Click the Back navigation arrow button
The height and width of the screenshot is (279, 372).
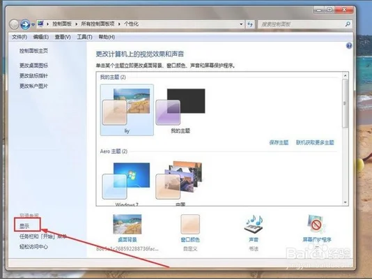pos(14,24)
